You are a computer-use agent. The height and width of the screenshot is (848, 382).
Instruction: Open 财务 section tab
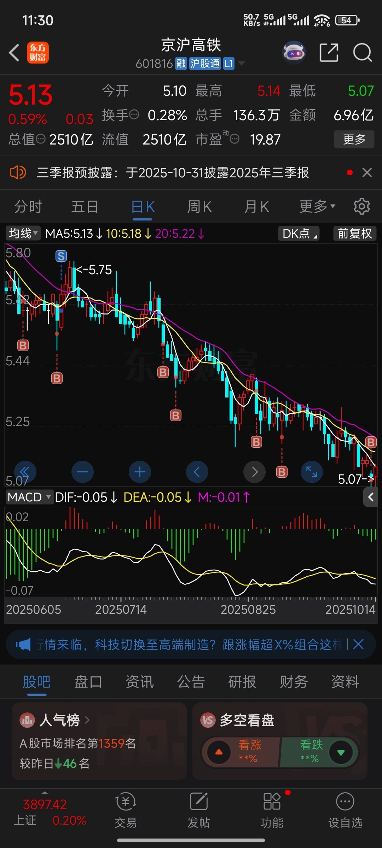pyautogui.click(x=294, y=682)
